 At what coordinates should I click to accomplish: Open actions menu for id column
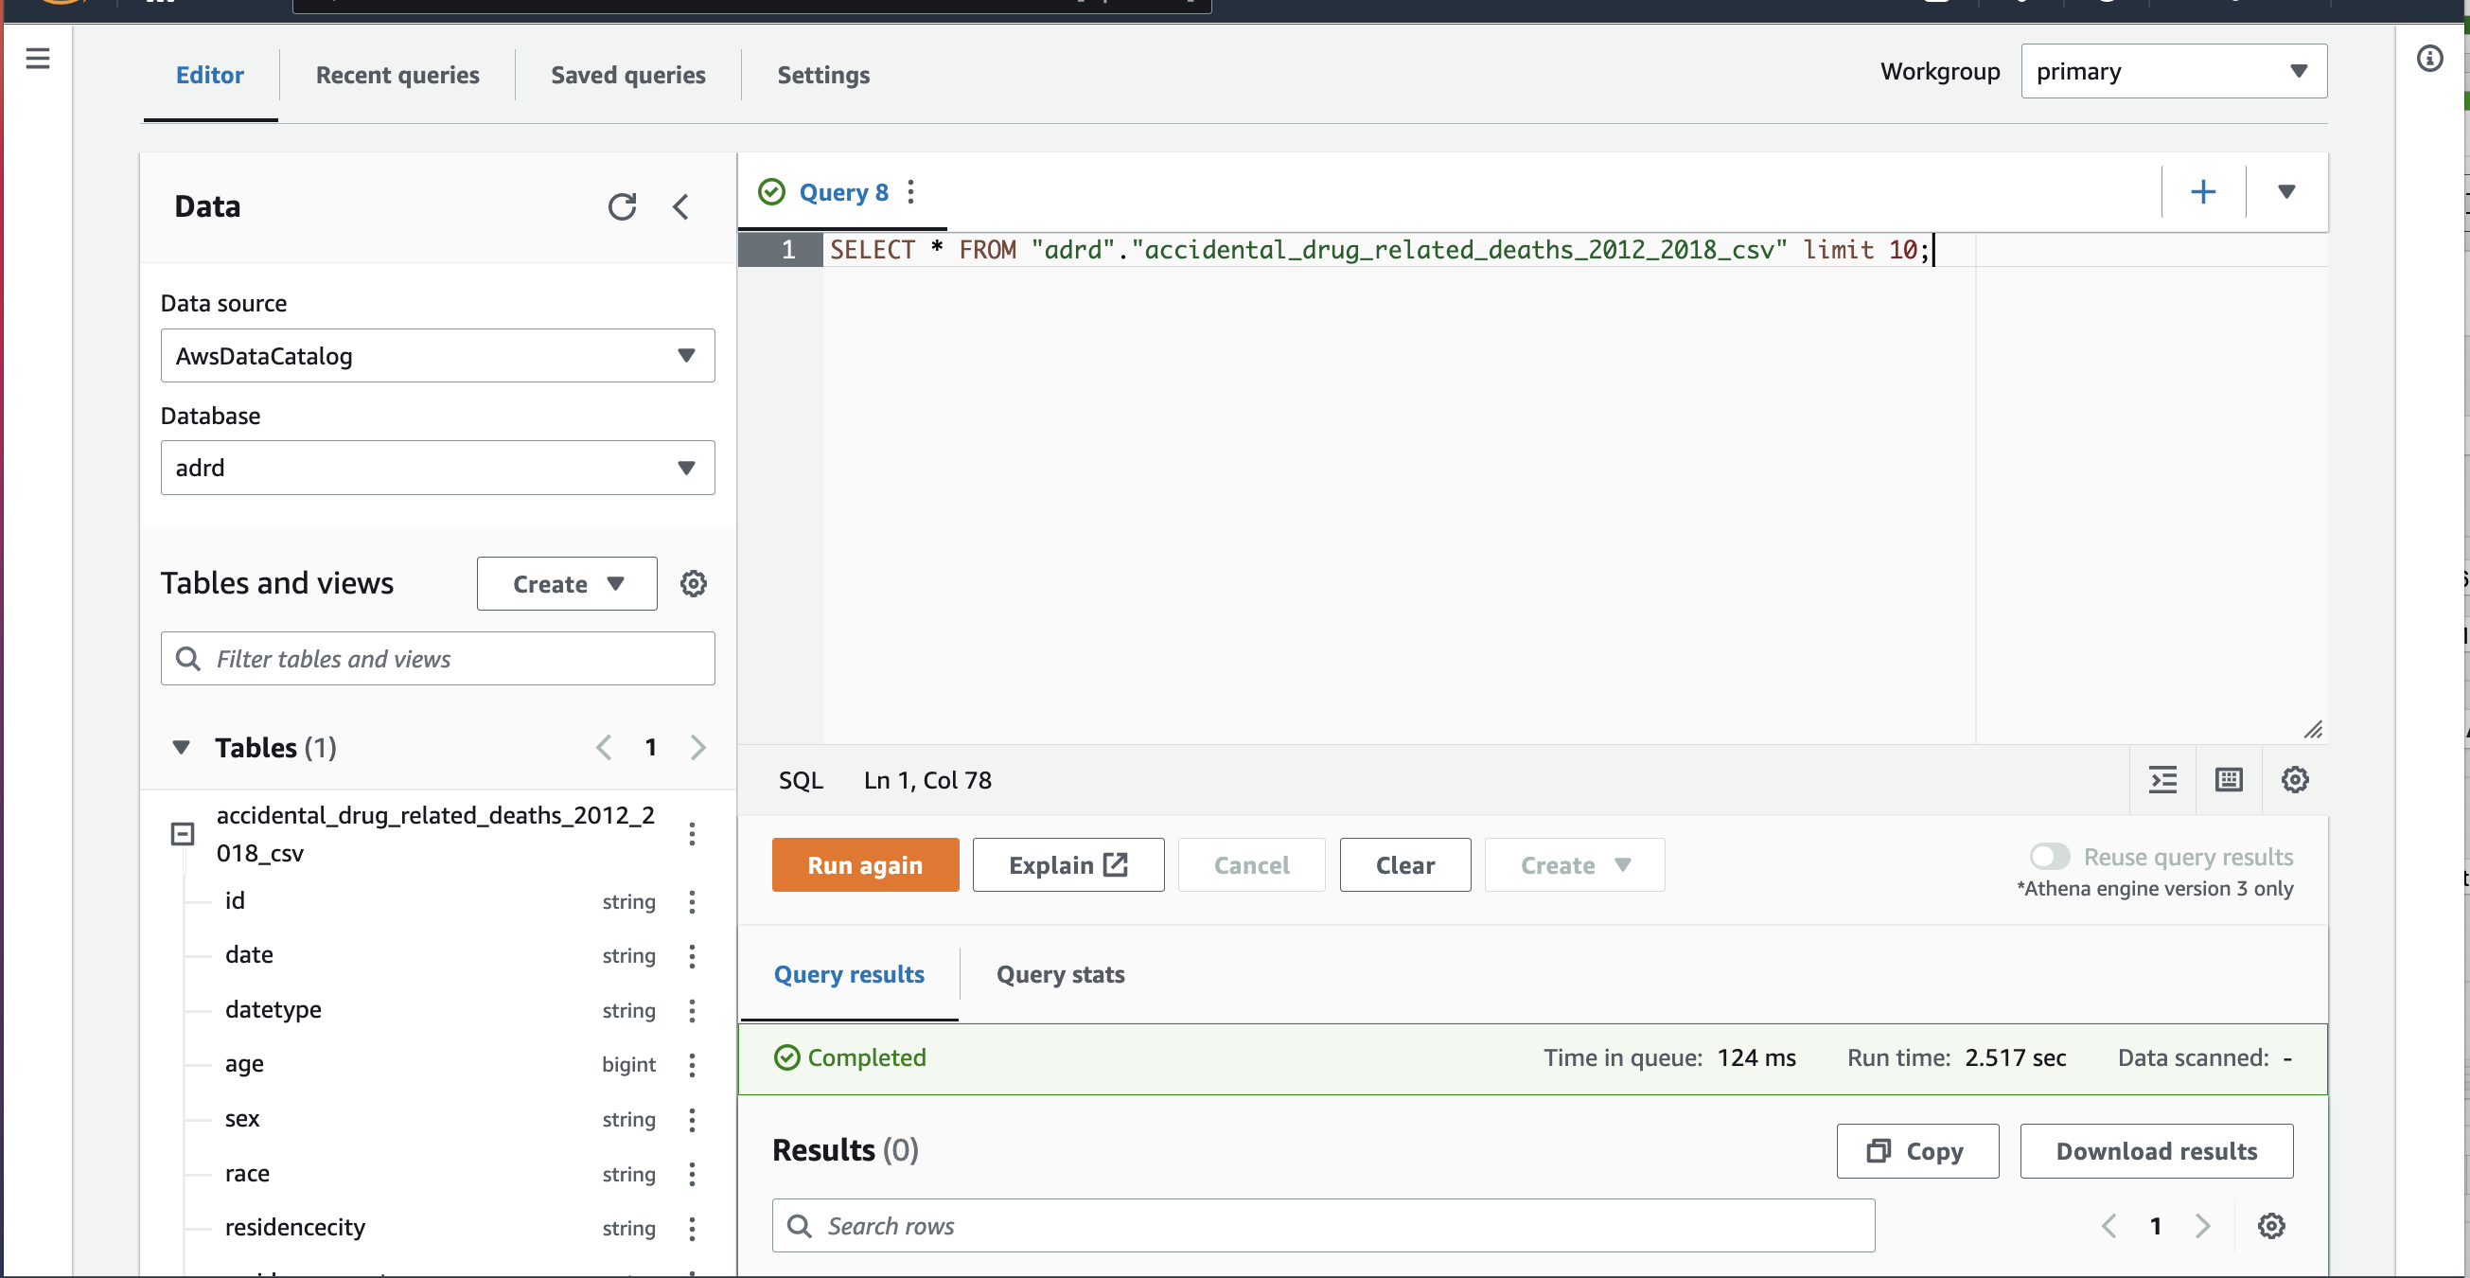[692, 901]
